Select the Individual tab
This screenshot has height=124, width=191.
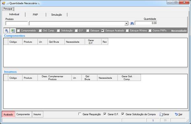click(x=14, y=14)
